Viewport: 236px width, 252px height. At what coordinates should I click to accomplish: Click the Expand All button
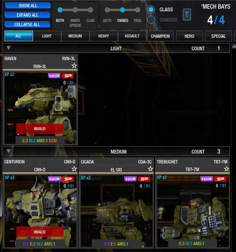(x=27, y=15)
